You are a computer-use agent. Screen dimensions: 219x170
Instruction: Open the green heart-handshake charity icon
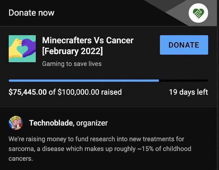pyautogui.click(x=198, y=13)
